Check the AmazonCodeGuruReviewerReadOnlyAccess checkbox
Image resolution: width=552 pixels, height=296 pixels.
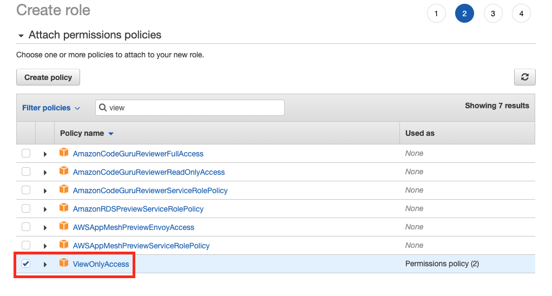26,172
